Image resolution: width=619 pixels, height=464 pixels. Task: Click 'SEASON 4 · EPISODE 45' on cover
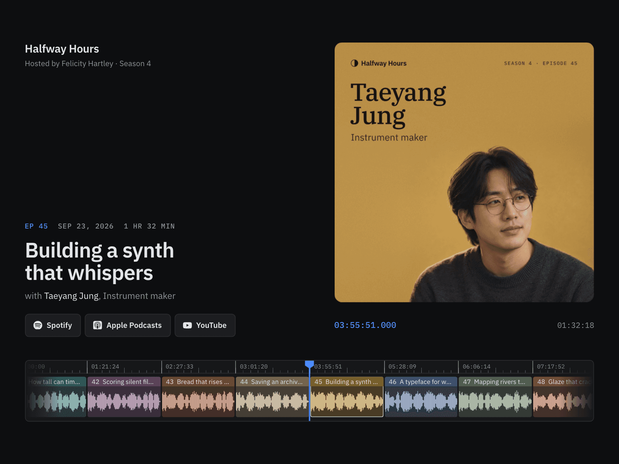click(540, 63)
